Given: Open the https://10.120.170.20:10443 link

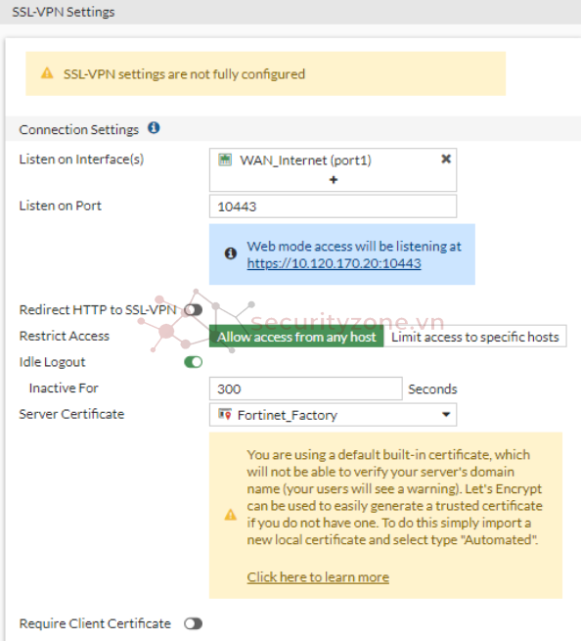Looking at the screenshot, I should (x=334, y=263).
